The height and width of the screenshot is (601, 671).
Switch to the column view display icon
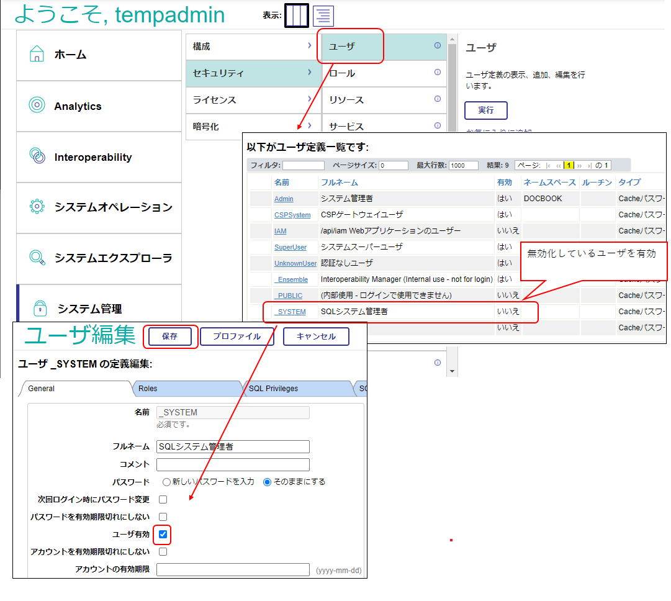297,16
